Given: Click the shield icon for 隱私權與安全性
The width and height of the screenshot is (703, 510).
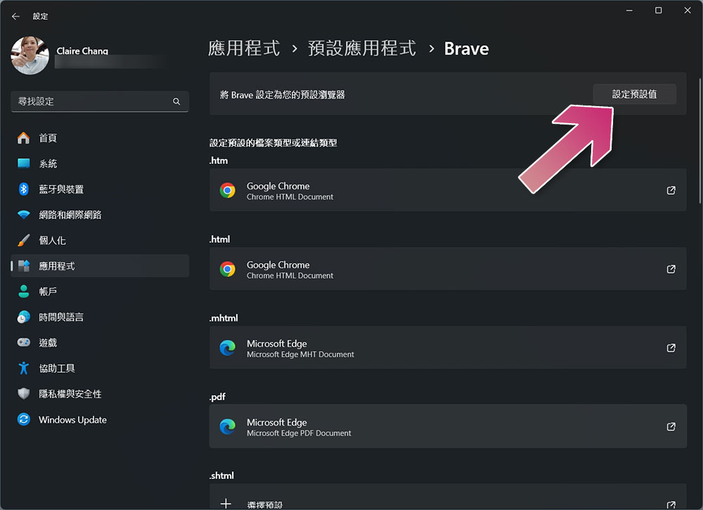Looking at the screenshot, I should click(23, 393).
